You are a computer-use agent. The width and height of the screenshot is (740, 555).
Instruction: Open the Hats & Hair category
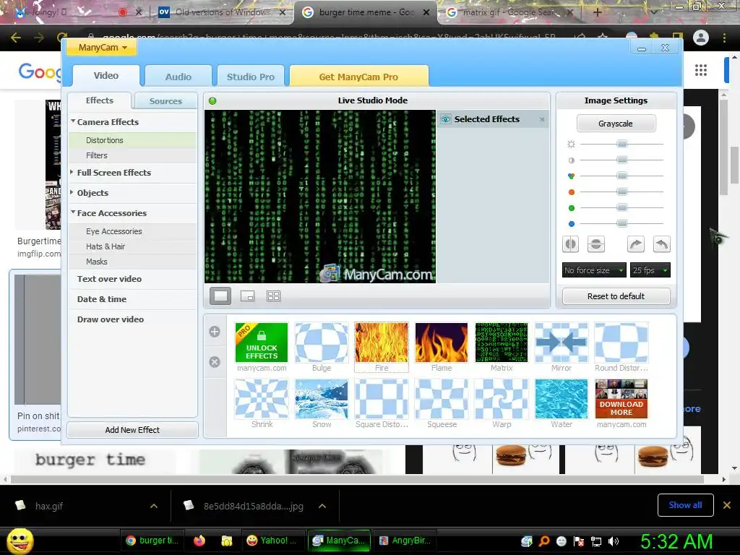click(x=133, y=246)
